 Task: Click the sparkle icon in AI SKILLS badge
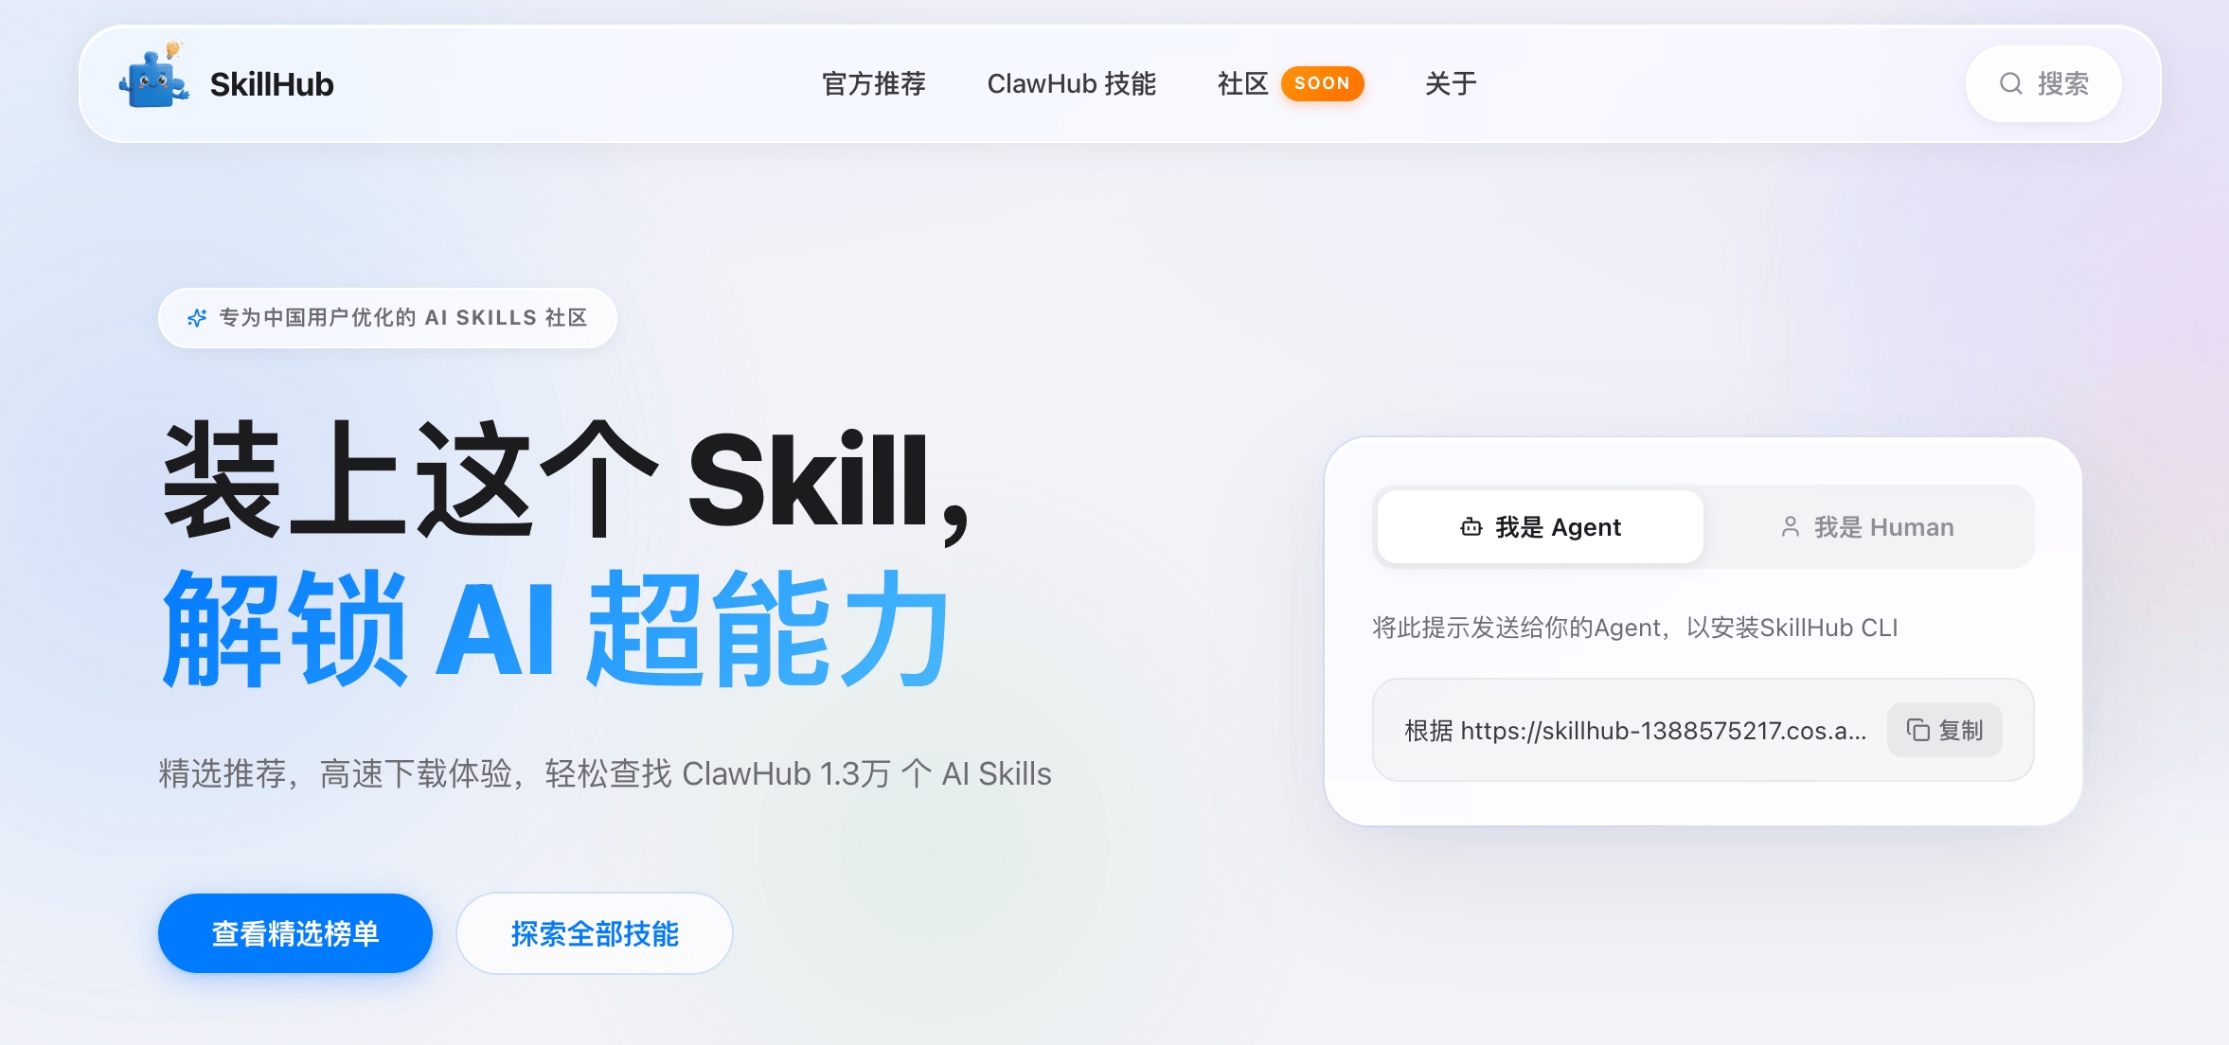(x=197, y=318)
